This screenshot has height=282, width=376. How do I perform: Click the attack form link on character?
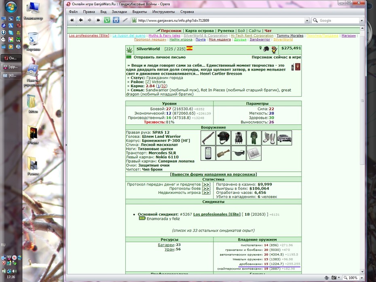pyautogui.click(x=213, y=174)
